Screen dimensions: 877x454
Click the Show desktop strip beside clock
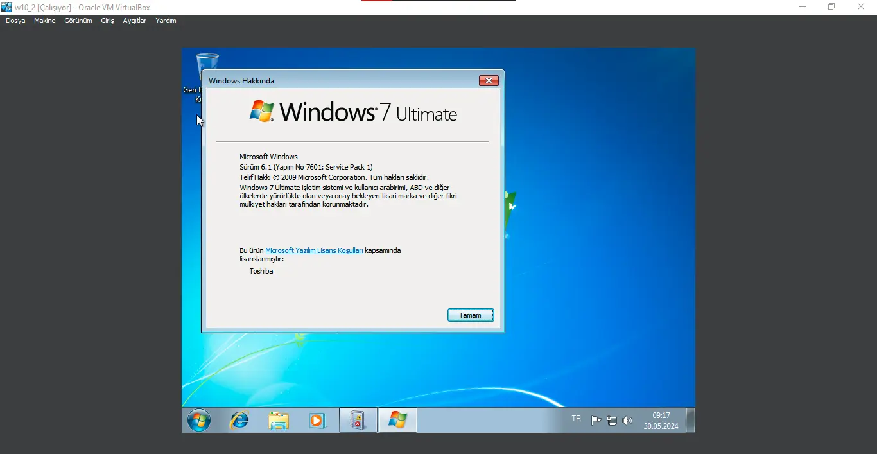tap(690, 421)
